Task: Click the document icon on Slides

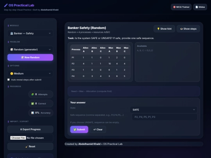Action: (197, 7)
